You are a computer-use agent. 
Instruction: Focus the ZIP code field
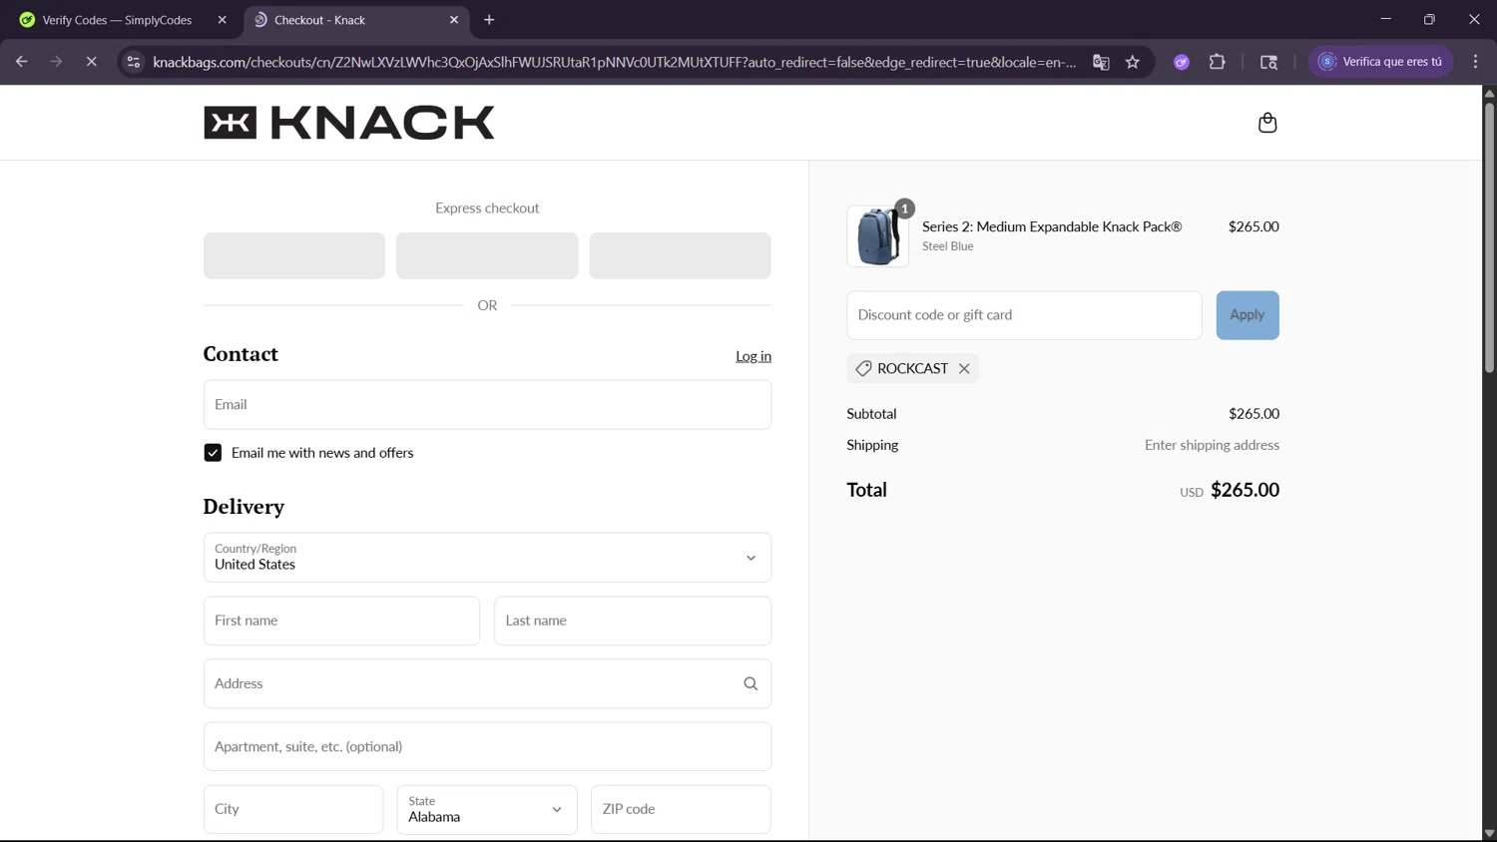(681, 809)
